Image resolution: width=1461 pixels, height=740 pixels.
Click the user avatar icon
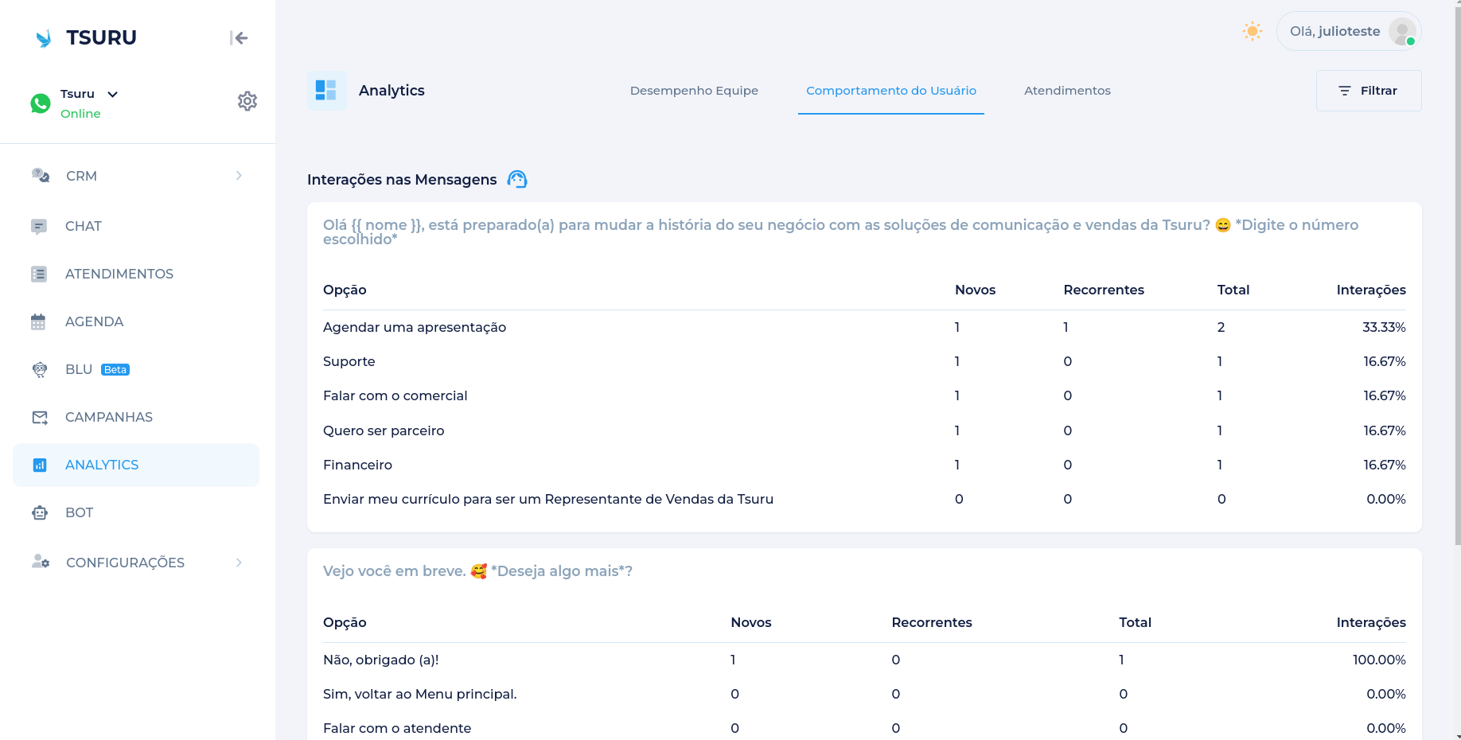(1401, 32)
